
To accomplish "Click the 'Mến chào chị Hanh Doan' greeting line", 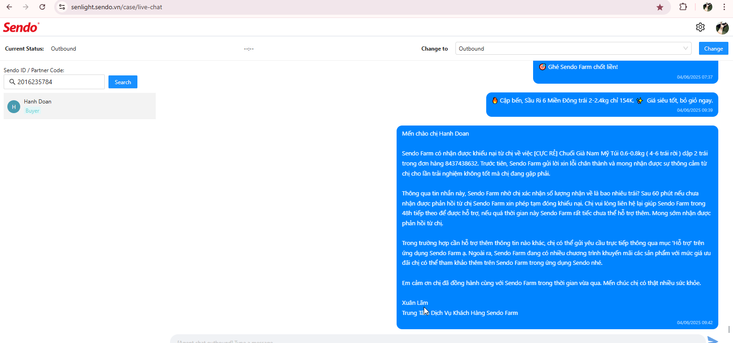I will pyautogui.click(x=435, y=134).
